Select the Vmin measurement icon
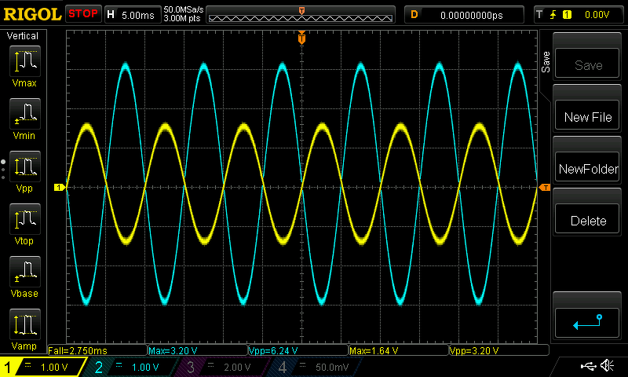 point(25,114)
